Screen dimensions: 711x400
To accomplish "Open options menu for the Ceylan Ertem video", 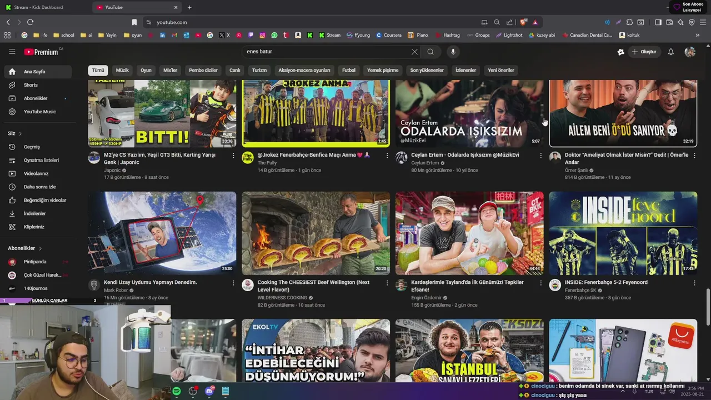I will (540, 156).
